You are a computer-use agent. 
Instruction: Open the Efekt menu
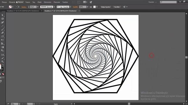click(x=39, y=2)
